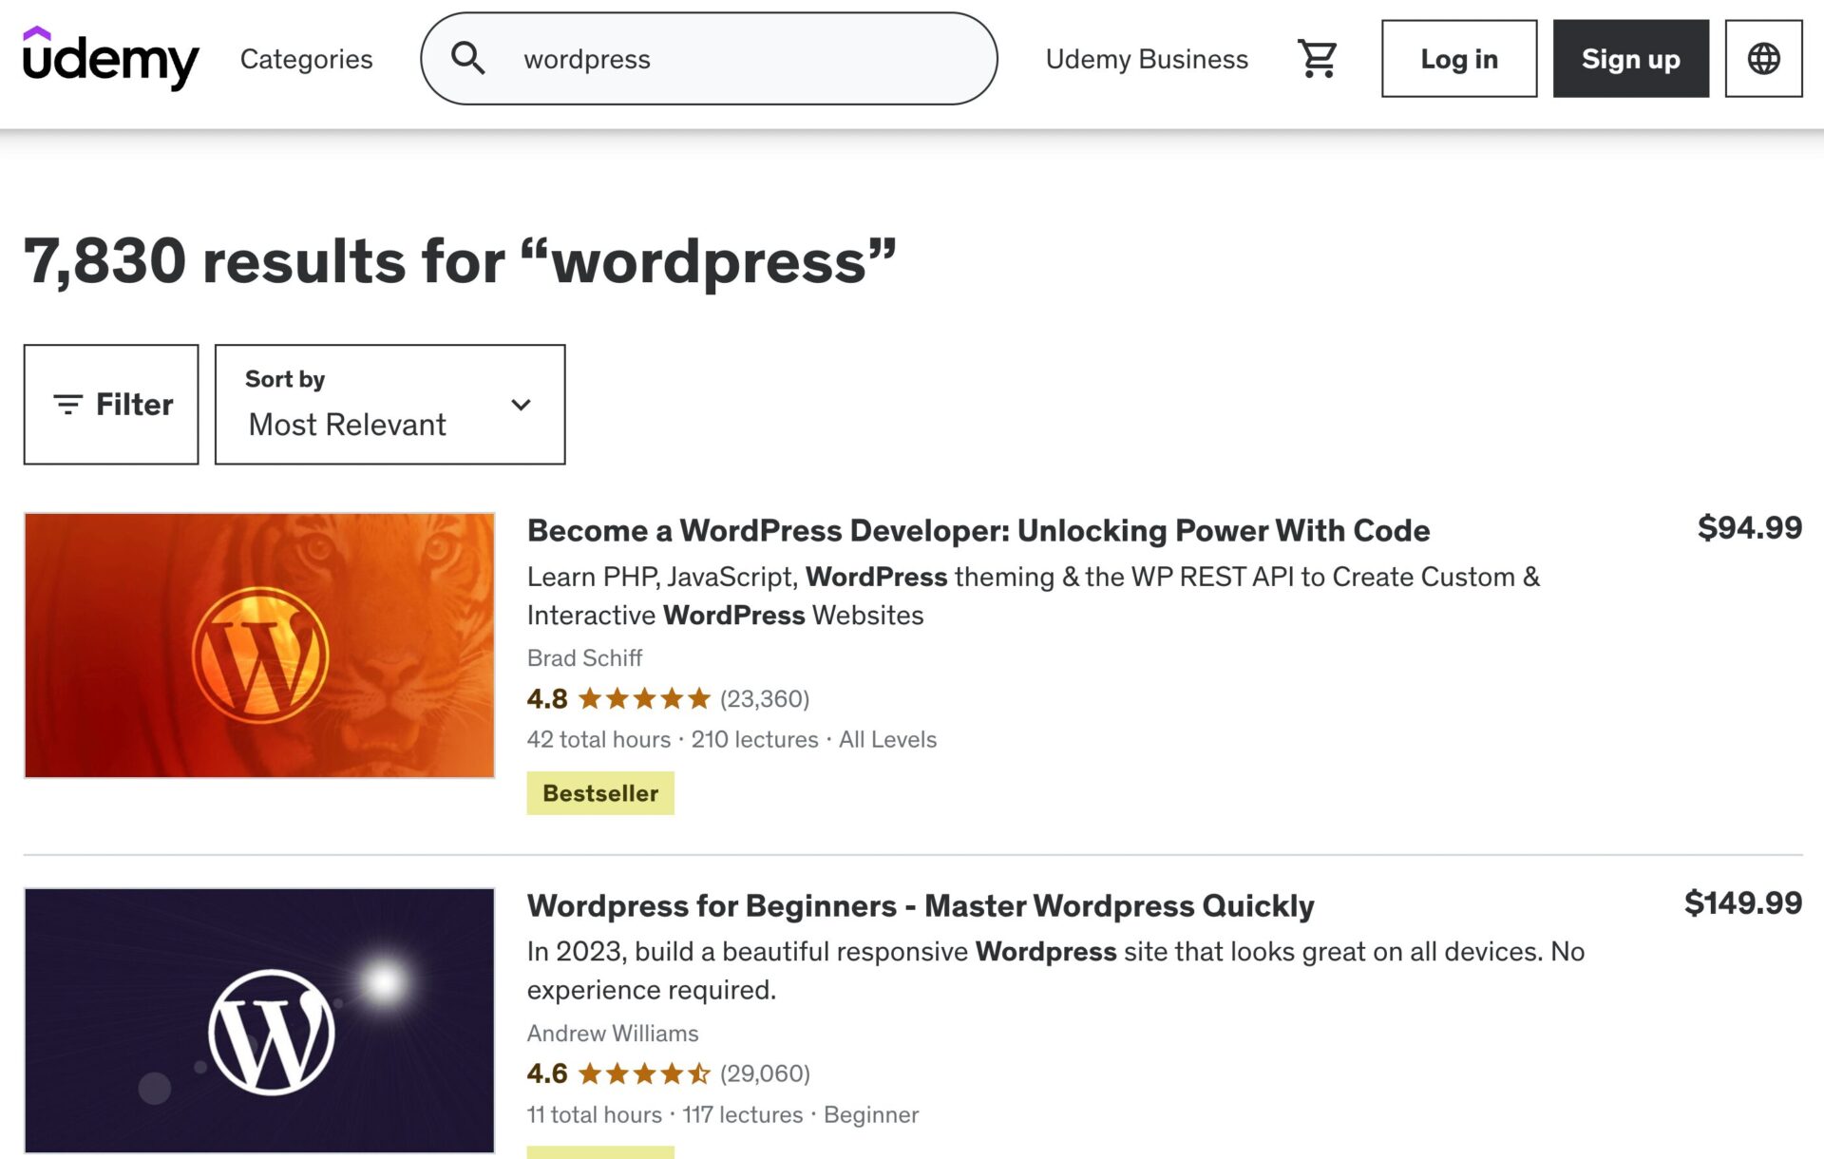The image size is (1824, 1159).
Task: Click the search magnifier icon
Action: [467, 59]
